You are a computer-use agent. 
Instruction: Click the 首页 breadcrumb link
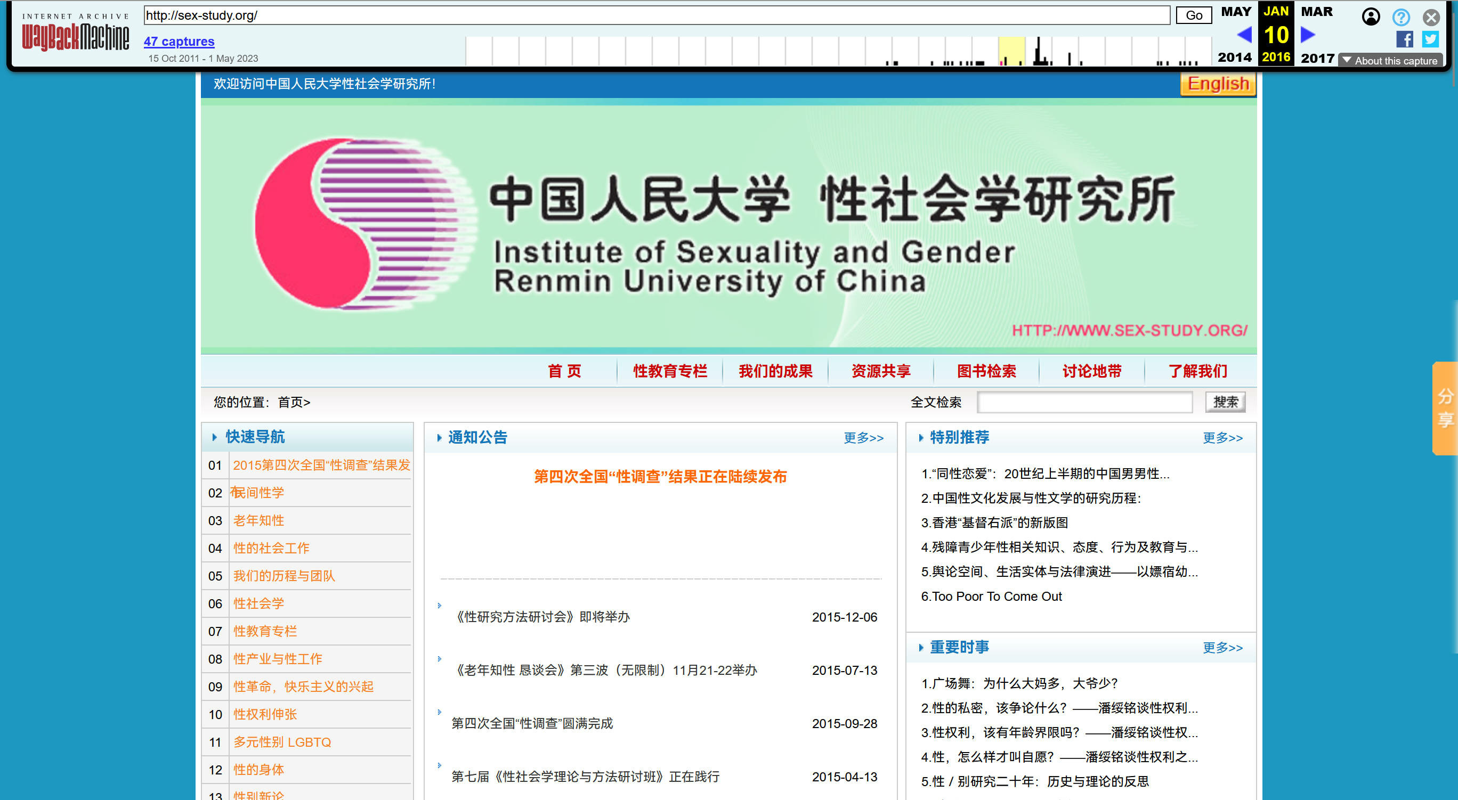pyautogui.click(x=290, y=402)
